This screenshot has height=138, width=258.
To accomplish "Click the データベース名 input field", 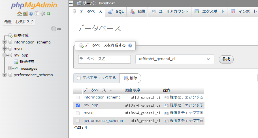I will tap(104, 59).
